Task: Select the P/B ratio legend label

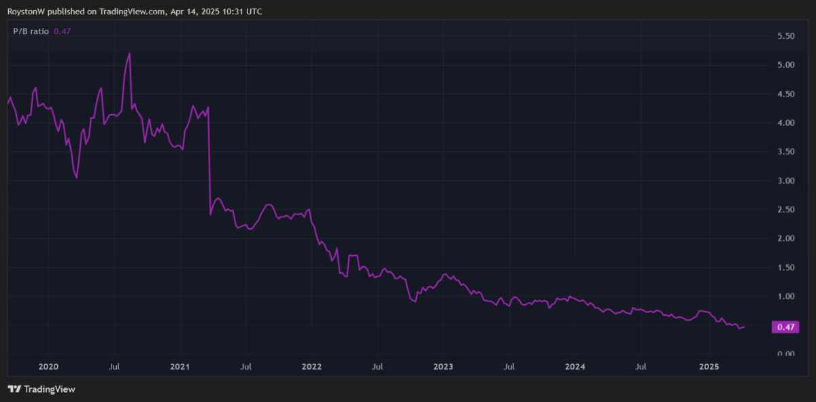Action: pyautogui.click(x=31, y=31)
